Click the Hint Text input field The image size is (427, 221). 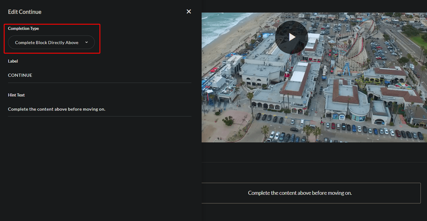[100, 109]
